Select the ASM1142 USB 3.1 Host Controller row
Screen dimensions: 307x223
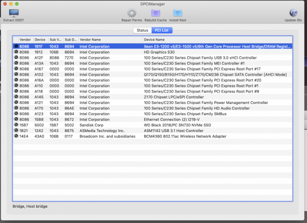tap(174, 130)
